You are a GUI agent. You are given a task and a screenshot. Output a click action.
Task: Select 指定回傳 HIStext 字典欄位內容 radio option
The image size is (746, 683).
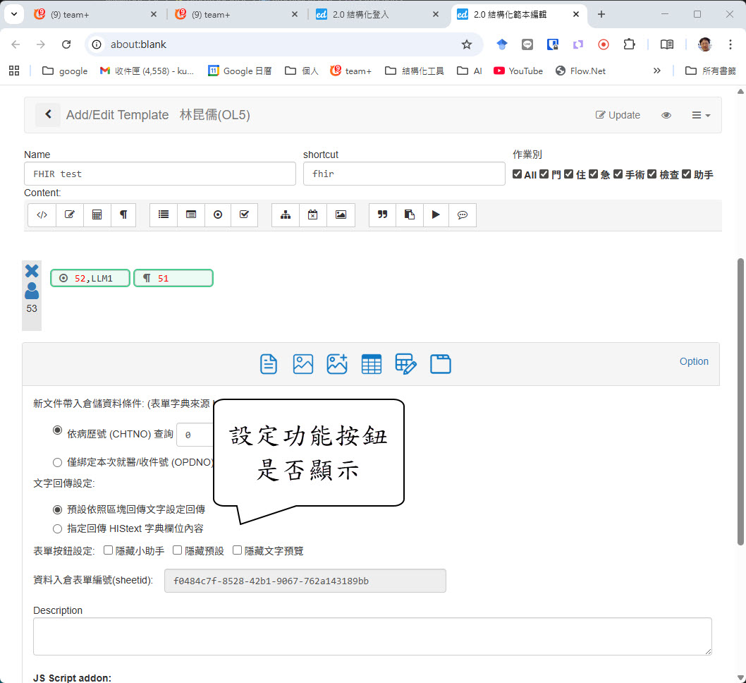58,528
